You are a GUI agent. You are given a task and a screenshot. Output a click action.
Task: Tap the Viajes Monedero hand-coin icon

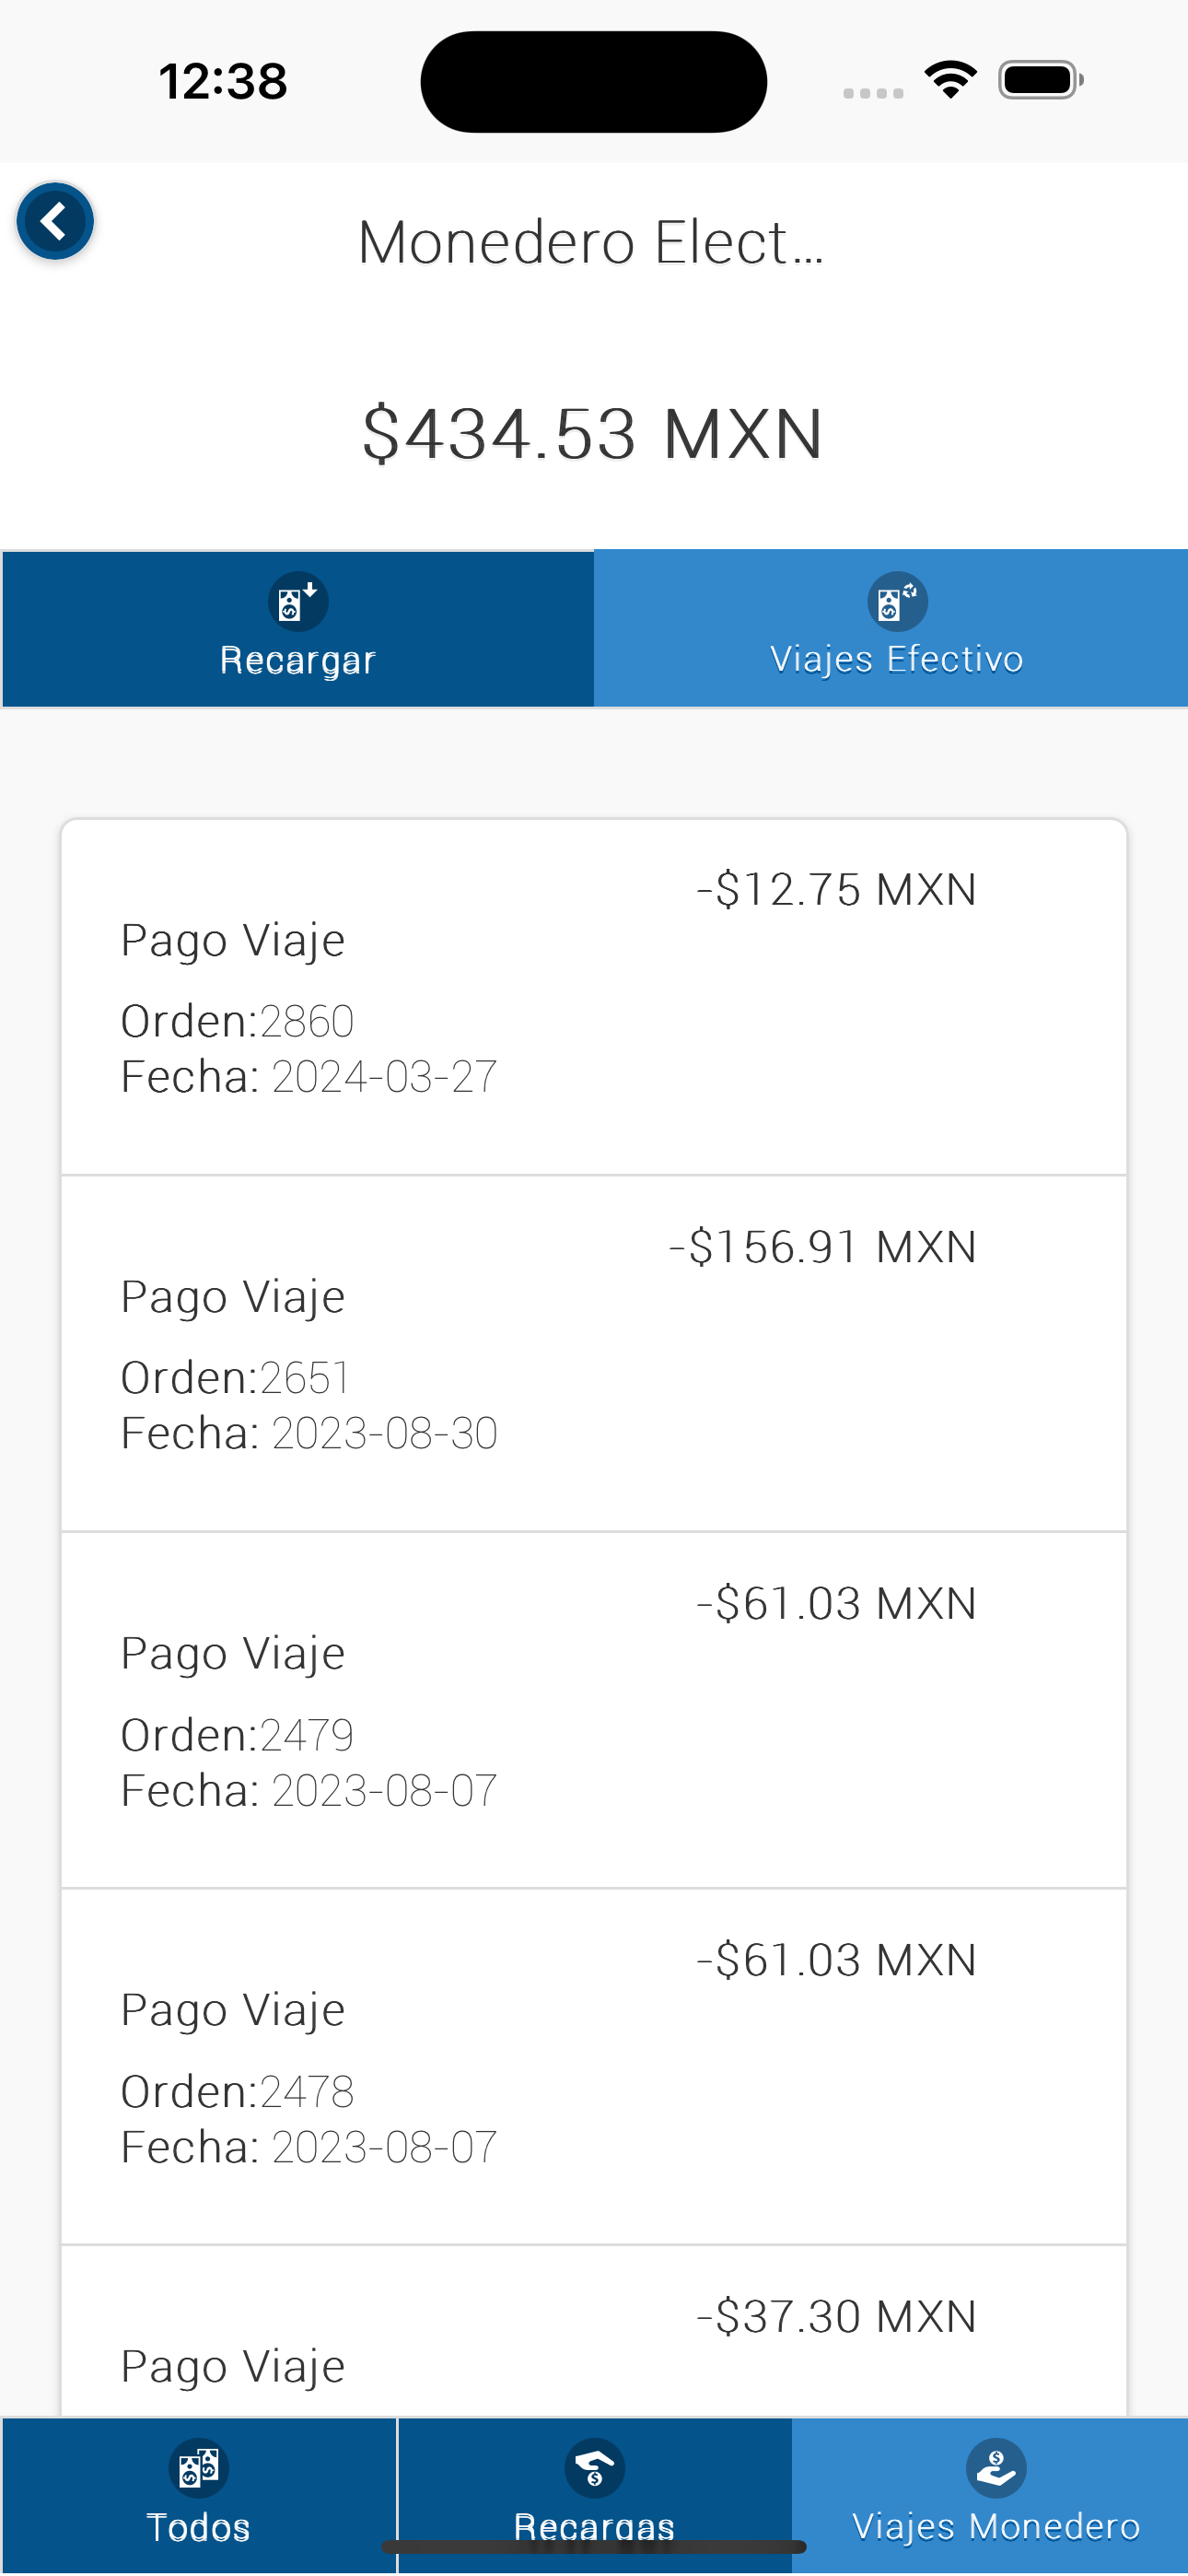[995, 2468]
